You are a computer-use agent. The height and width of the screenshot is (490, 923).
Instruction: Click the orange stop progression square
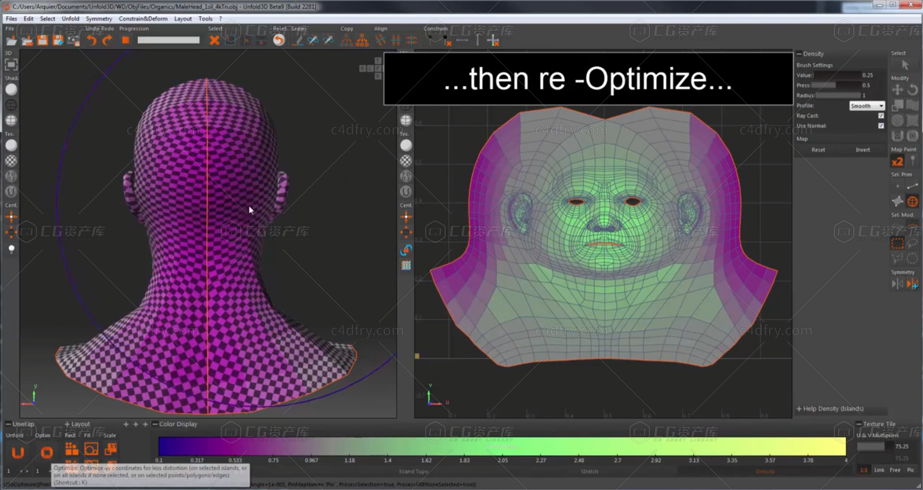(125, 40)
